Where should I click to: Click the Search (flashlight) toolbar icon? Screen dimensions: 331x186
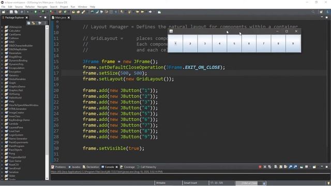coord(83,12)
